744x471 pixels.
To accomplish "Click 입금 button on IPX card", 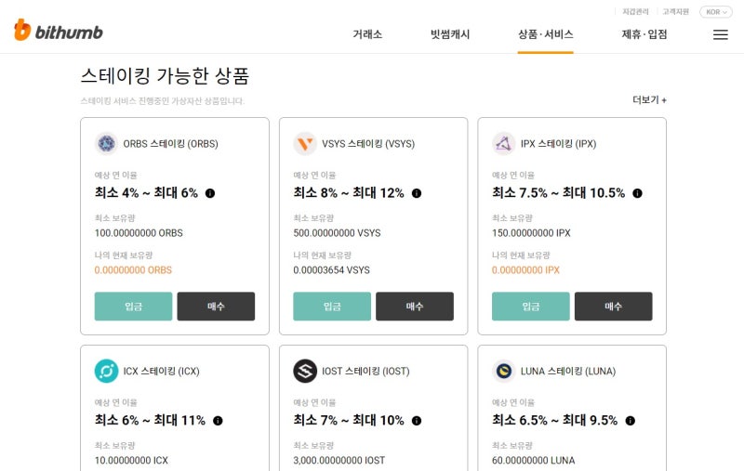I will [x=531, y=306].
